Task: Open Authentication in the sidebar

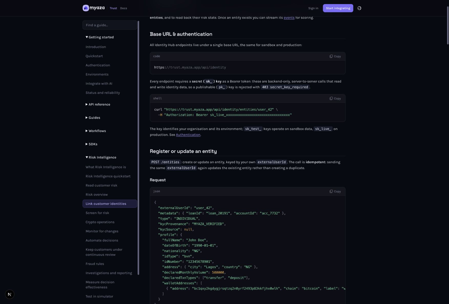Action: point(98,65)
